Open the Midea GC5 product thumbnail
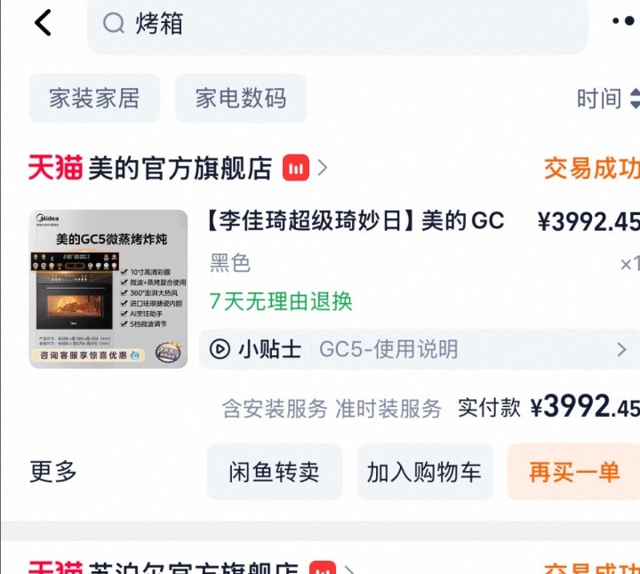The width and height of the screenshot is (640, 574). [108, 289]
